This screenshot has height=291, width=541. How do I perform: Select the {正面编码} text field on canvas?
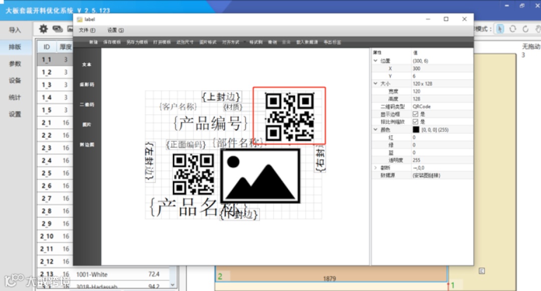pyautogui.click(x=186, y=144)
